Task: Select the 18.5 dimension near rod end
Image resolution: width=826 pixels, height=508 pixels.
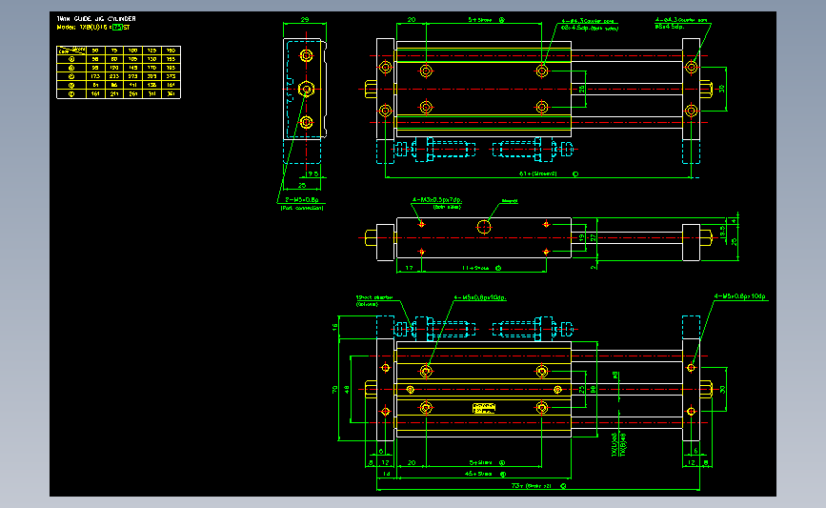Action: (x=723, y=231)
